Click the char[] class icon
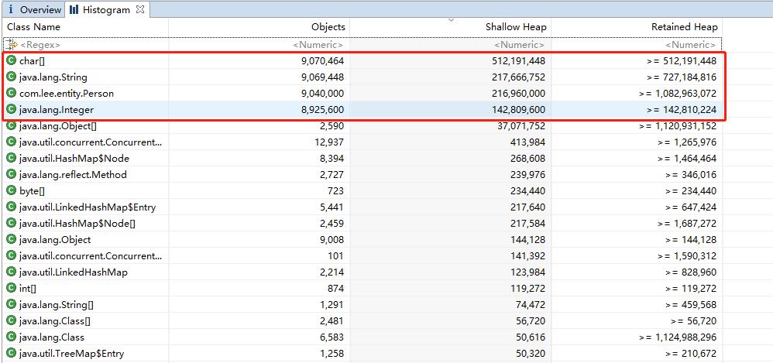The image size is (773, 363). 11,60
